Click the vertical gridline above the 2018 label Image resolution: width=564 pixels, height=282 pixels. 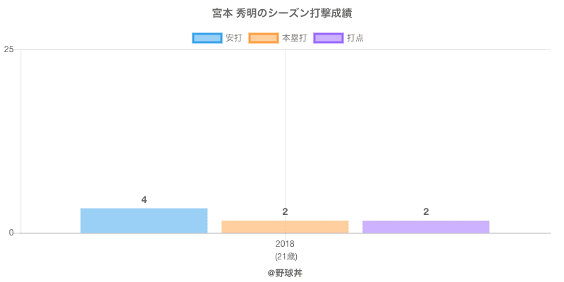[286, 127]
